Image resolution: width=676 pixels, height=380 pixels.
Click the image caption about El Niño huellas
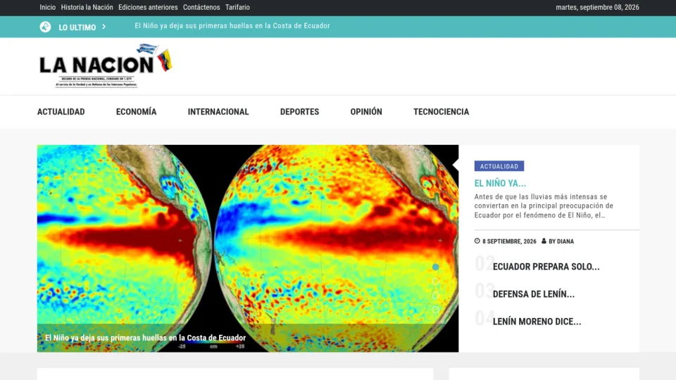point(145,338)
